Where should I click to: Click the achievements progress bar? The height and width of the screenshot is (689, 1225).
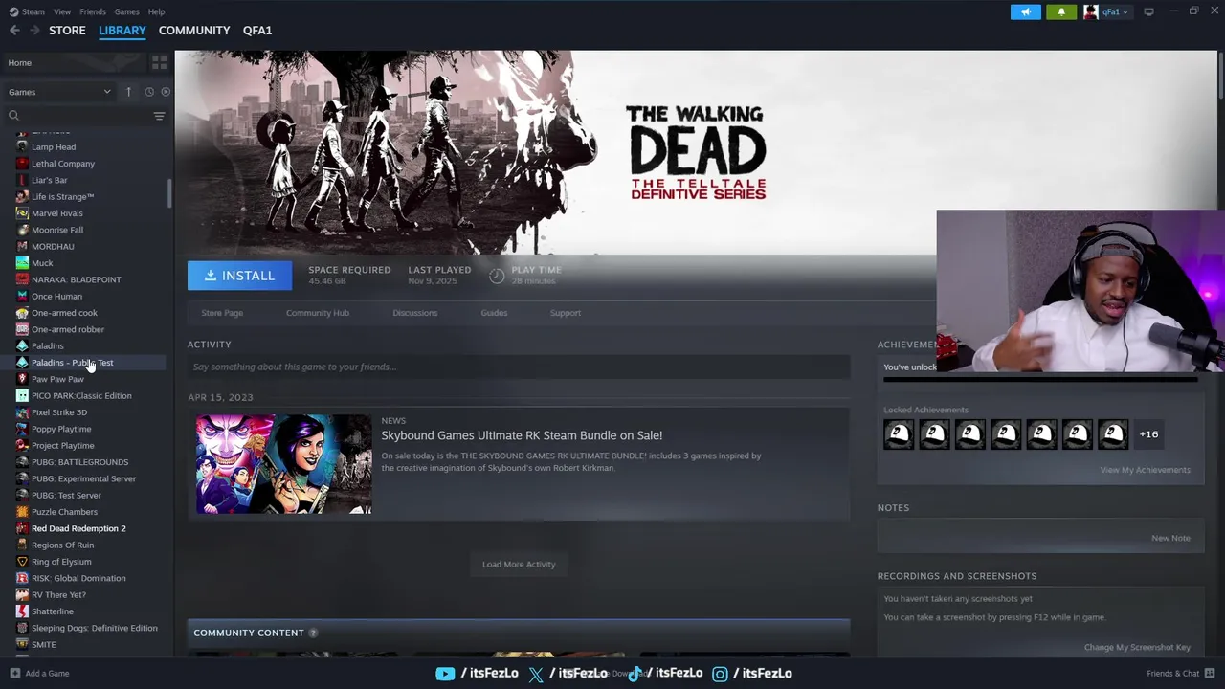[x=1040, y=380]
